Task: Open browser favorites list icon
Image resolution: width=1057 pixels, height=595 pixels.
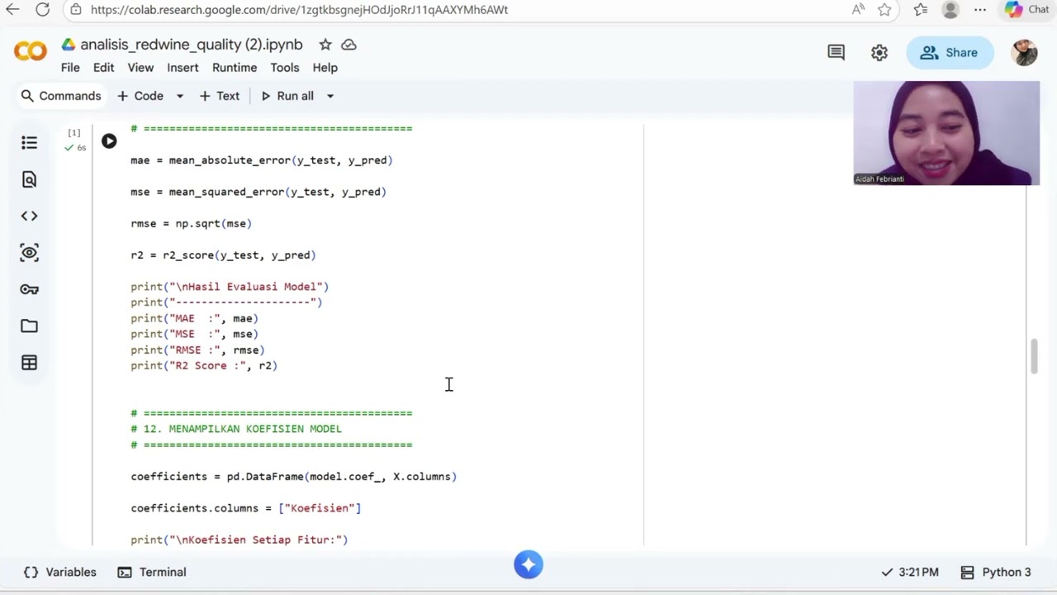Action: (x=921, y=10)
